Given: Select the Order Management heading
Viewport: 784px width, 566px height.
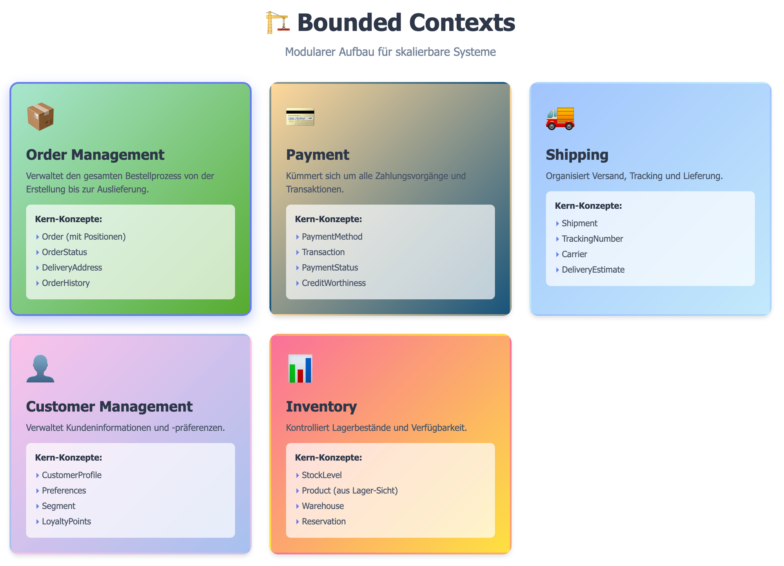Looking at the screenshot, I should pos(95,155).
